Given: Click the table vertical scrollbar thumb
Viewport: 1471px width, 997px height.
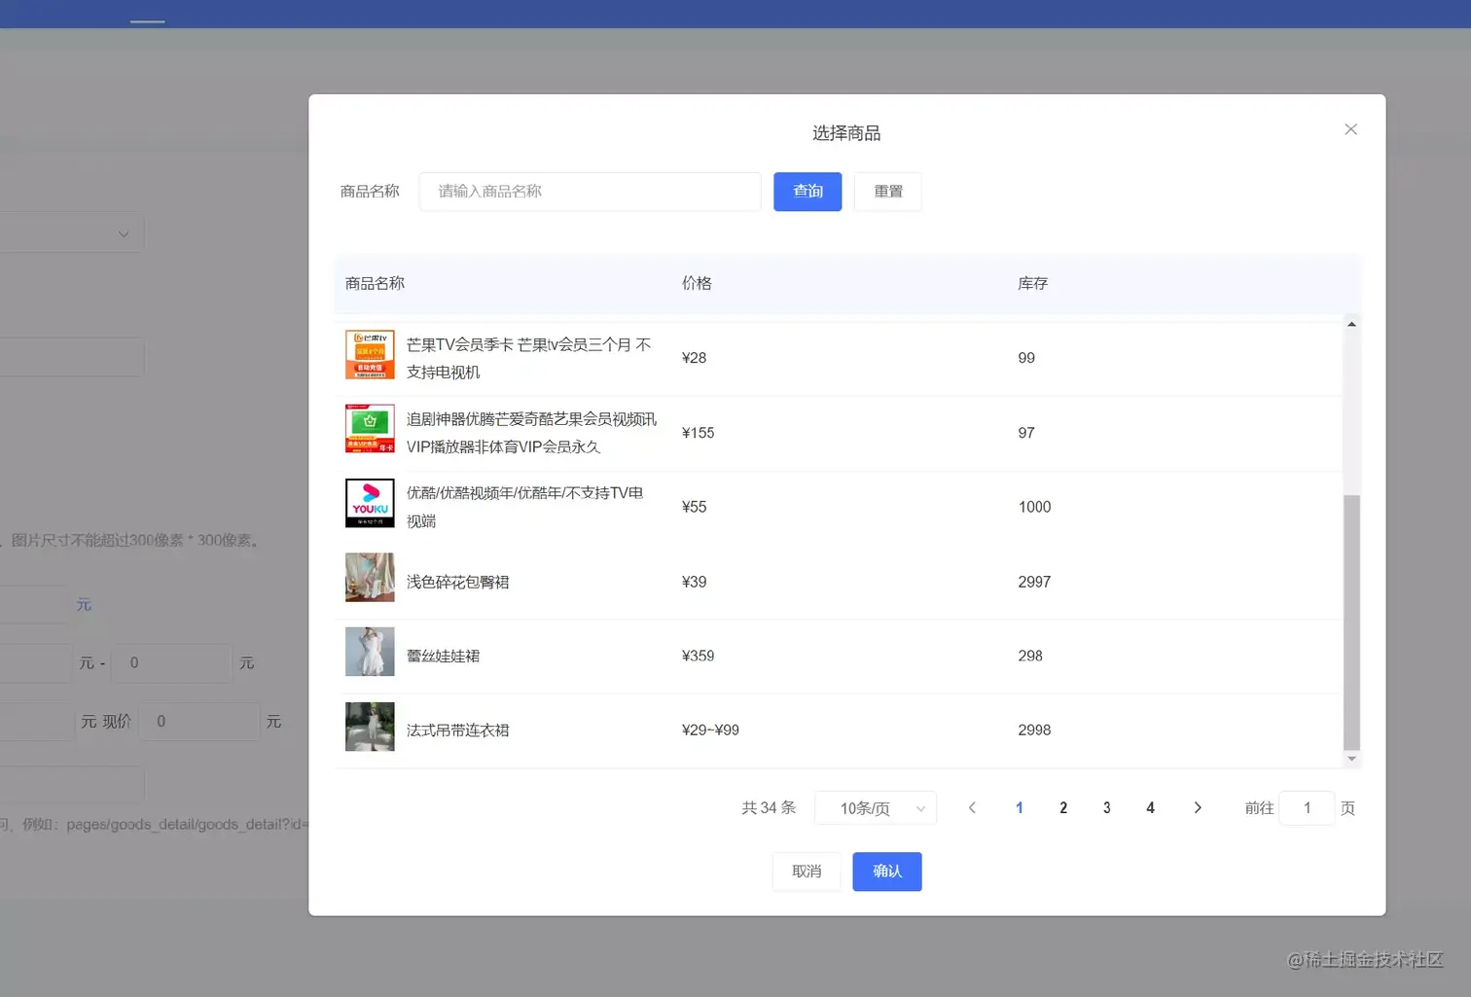Looking at the screenshot, I should 1351,623.
